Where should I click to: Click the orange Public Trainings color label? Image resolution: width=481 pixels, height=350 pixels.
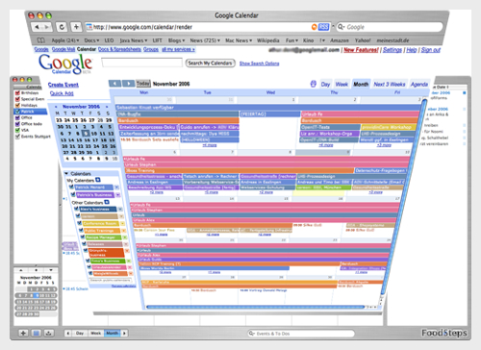[102, 231]
